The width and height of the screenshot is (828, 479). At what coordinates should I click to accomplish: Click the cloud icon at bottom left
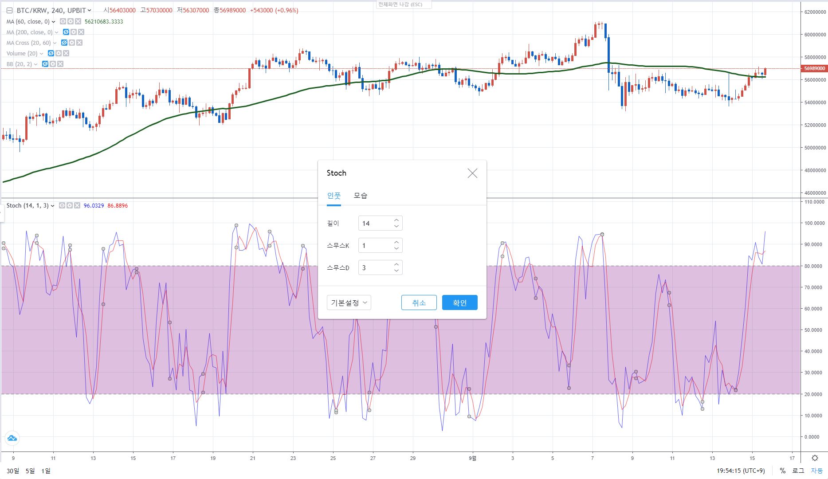coord(12,438)
